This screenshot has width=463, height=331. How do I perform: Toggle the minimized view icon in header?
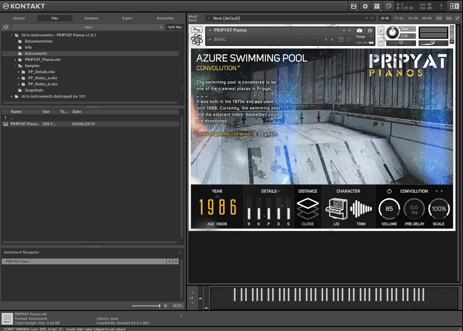point(388,6)
